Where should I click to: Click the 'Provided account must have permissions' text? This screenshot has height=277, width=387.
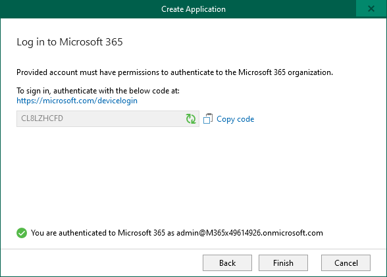[x=174, y=72]
